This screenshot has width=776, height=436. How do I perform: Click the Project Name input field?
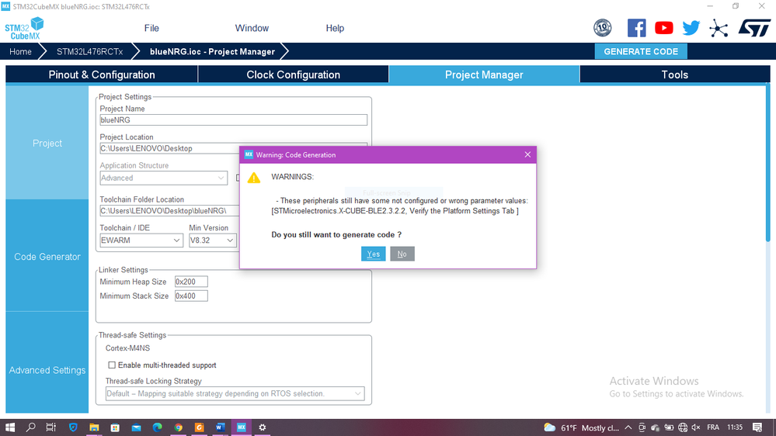coord(234,120)
